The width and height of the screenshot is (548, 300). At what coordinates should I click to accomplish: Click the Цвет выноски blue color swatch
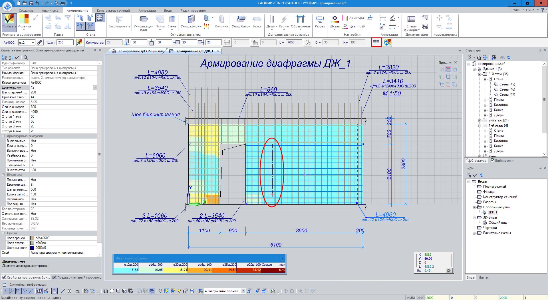coord(32,248)
